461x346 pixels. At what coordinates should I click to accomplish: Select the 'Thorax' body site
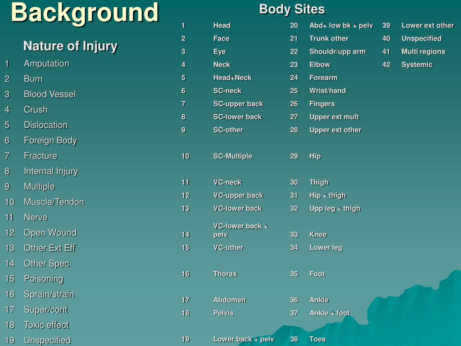pyautogui.click(x=225, y=273)
